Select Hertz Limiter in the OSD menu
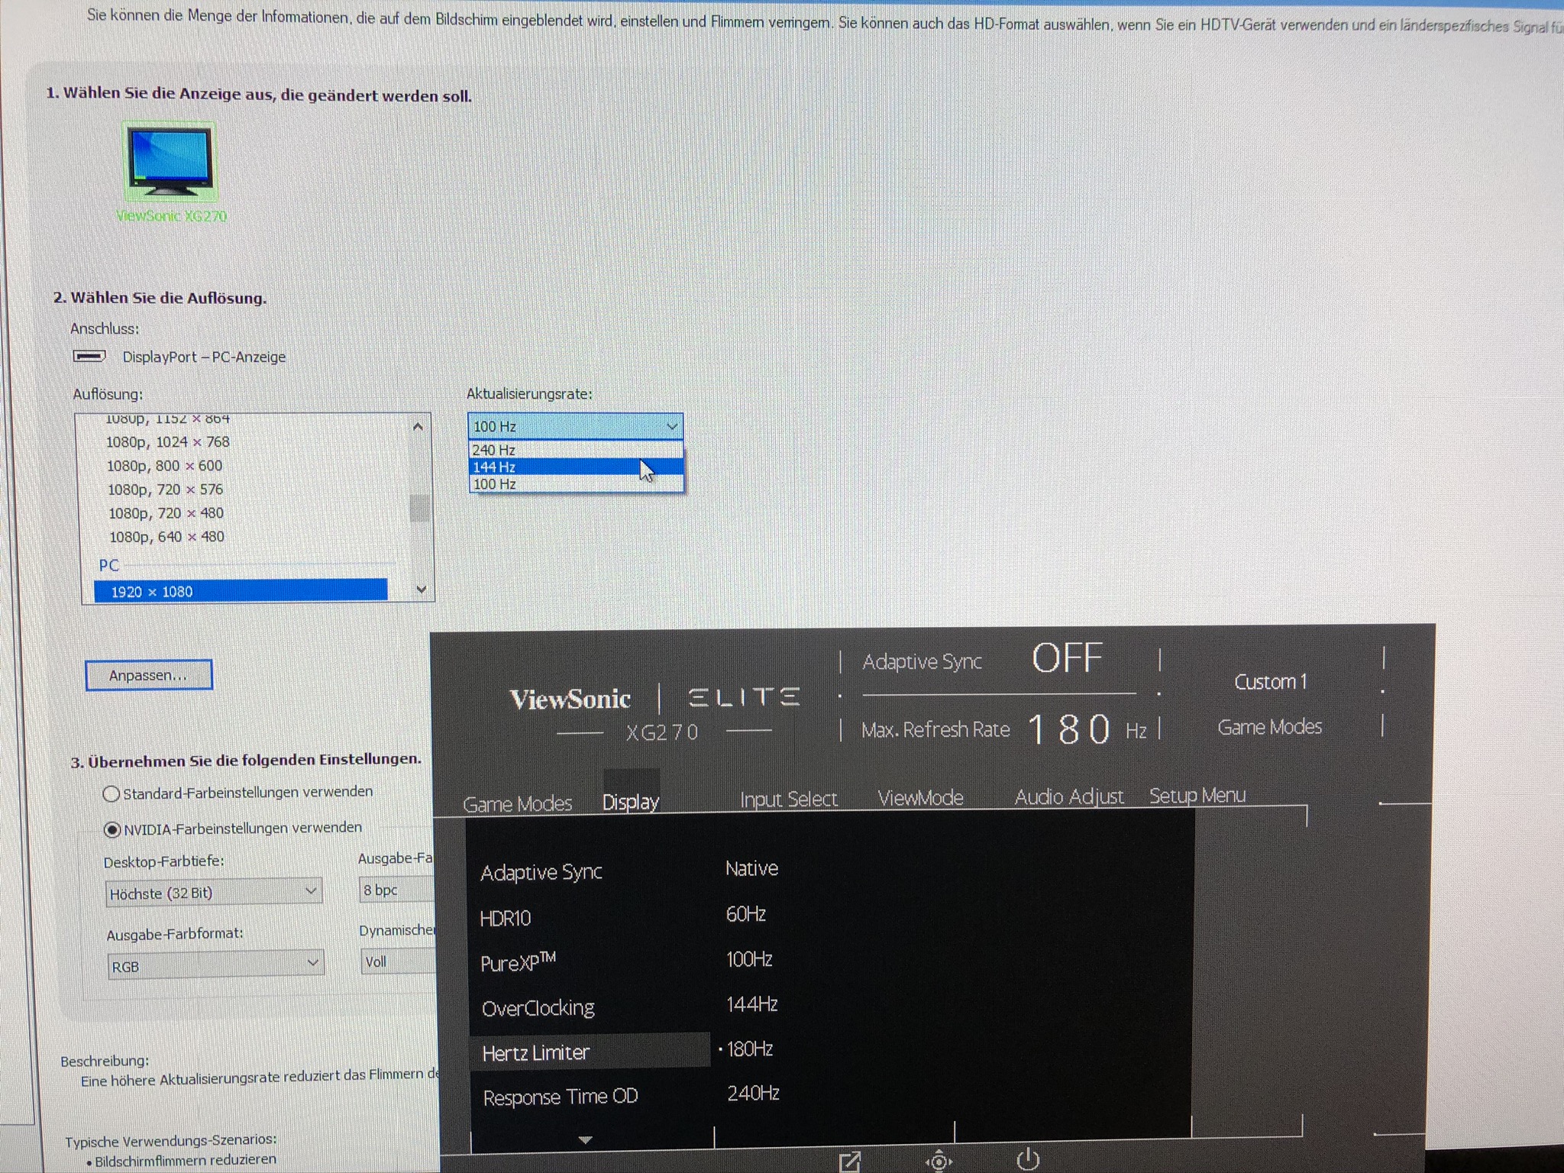Image resolution: width=1564 pixels, height=1173 pixels. point(536,1052)
